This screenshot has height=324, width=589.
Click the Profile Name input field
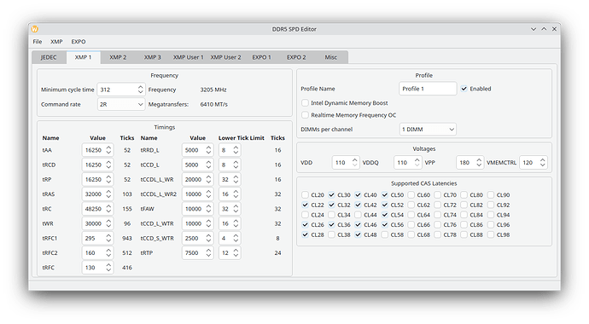(x=428, y=89)
